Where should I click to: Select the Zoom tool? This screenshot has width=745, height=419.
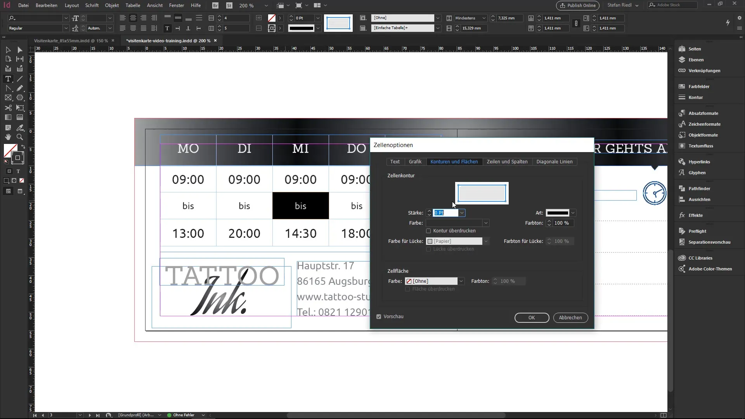(x=20, y=137)
